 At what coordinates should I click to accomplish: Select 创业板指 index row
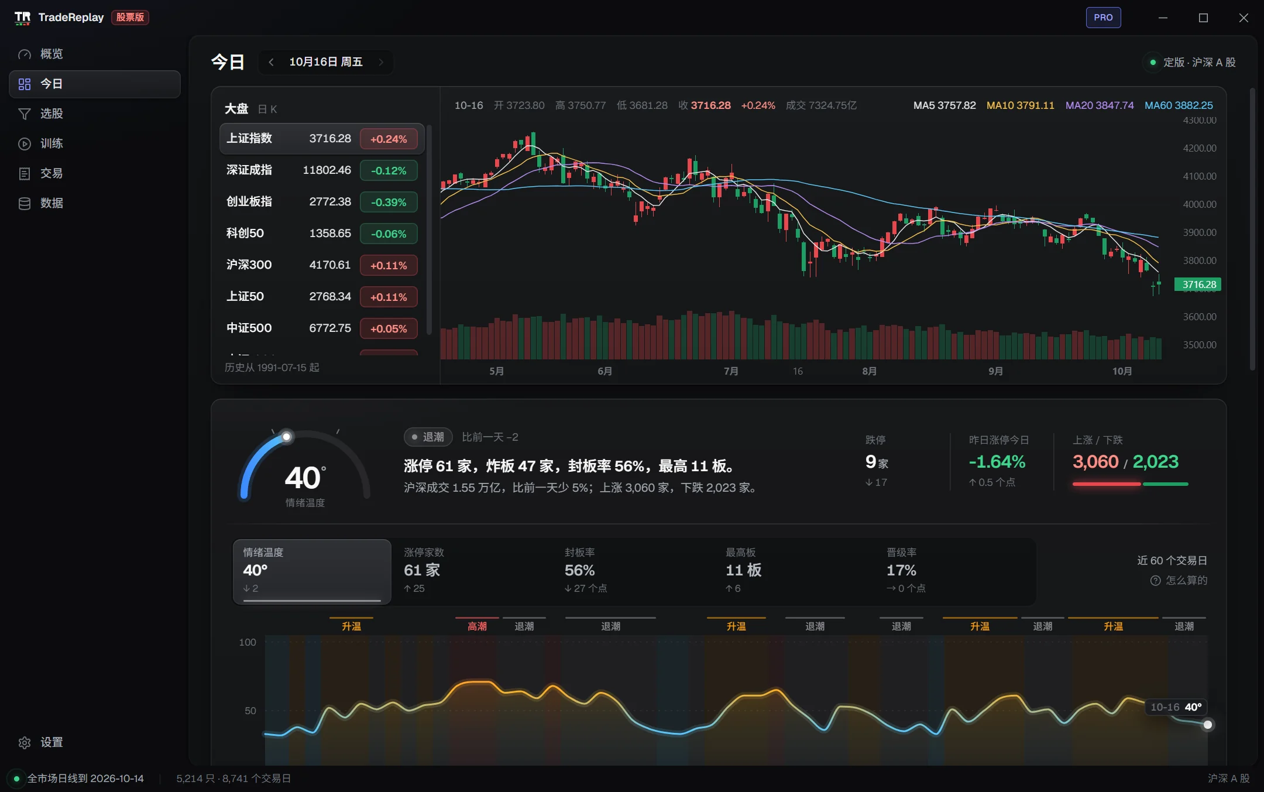click(322, 202)
